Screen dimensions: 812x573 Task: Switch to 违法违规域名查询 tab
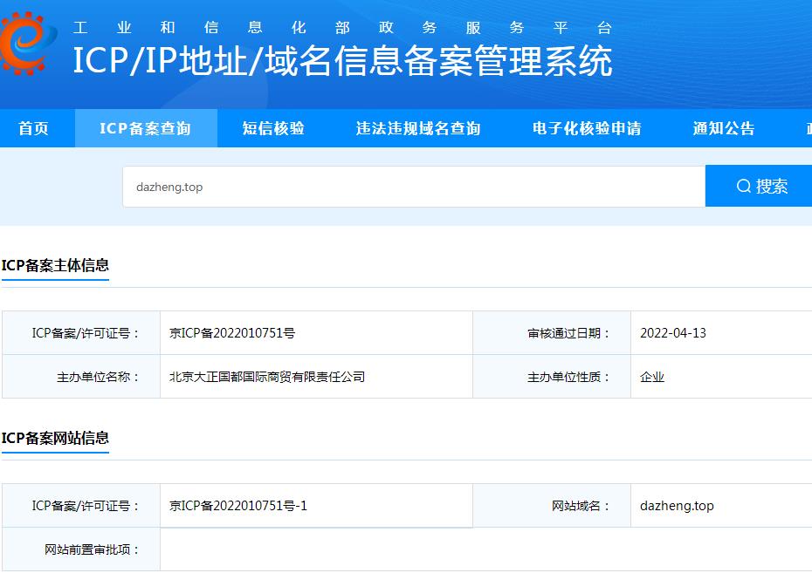418,128
